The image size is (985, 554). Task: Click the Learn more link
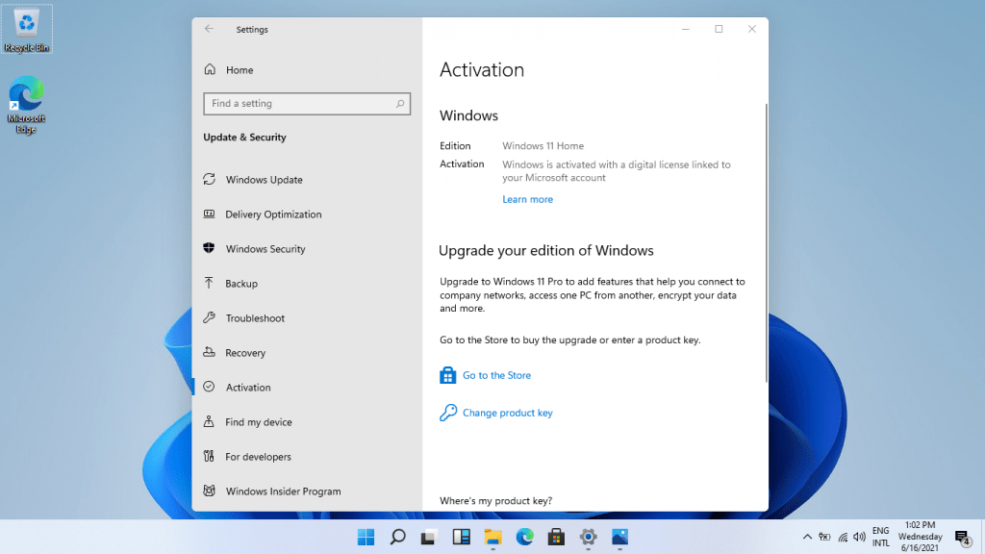(x=527, y=200)
